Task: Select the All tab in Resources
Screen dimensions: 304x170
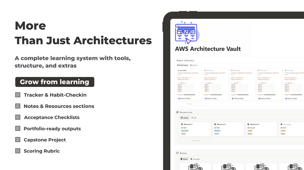Action: [194, 118]
